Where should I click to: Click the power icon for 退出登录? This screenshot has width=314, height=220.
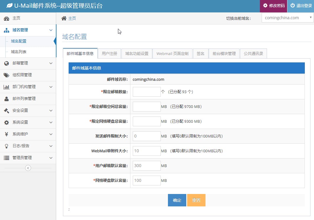coord(293,5)
